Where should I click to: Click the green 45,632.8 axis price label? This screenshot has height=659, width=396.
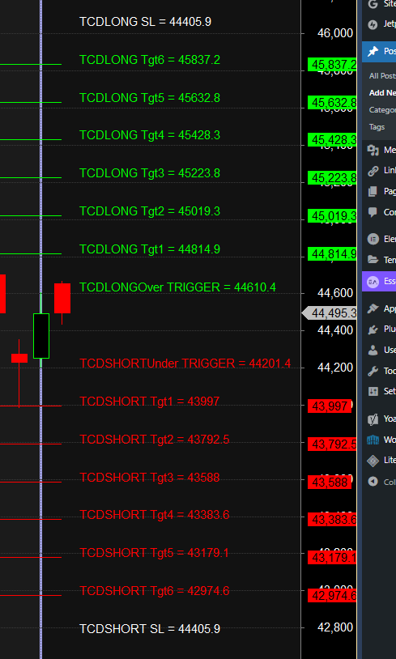click(x=332, y=103)
